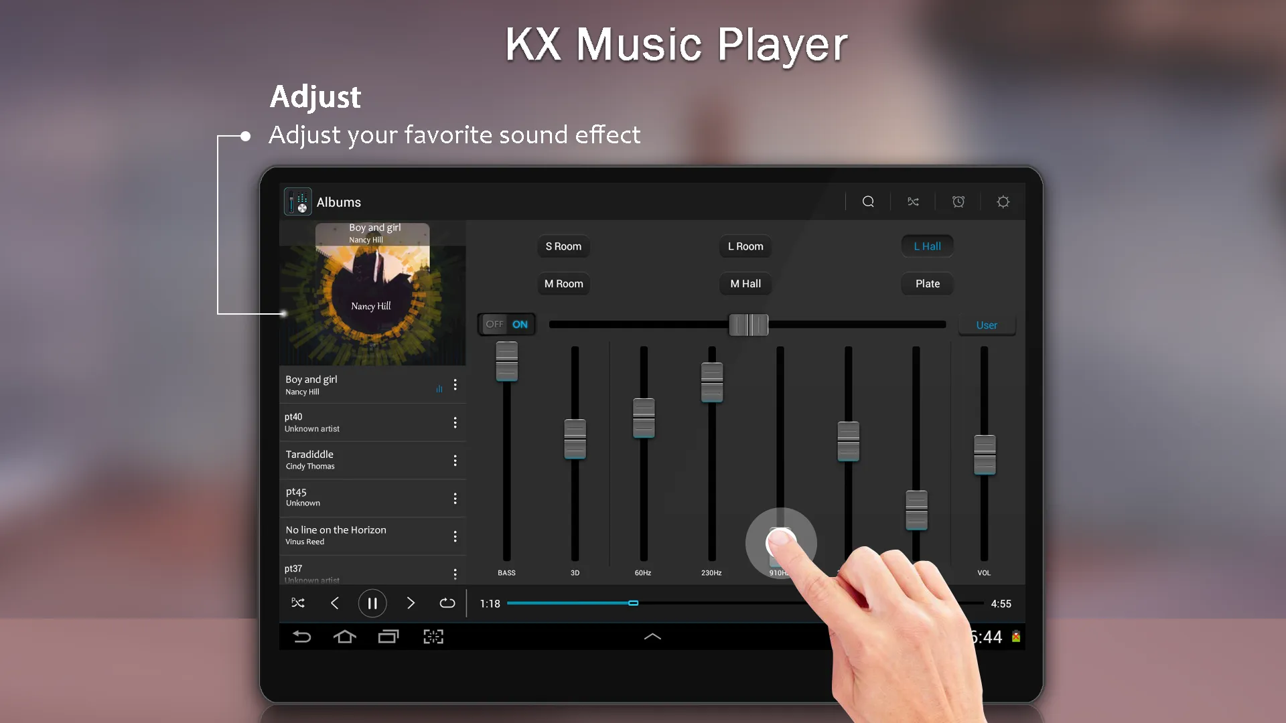Screen dimensions: 1286x723
Task: Expand options for No line on the Horizon
Action: 454,536
